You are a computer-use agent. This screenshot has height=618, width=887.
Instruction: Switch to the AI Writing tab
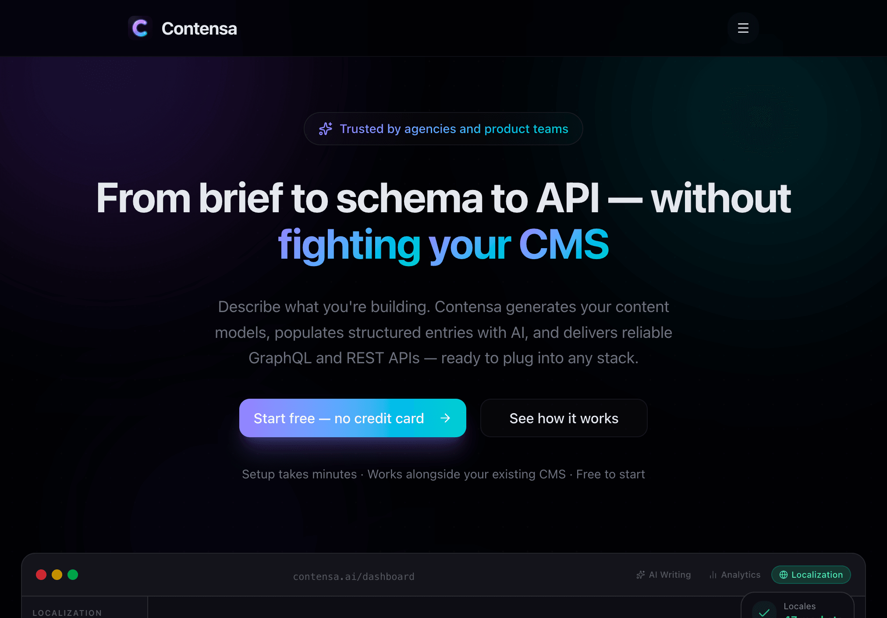663,575
